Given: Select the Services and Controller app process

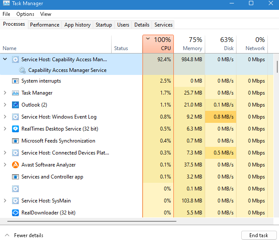Looking at the screenshot, I should click(136, 177).
